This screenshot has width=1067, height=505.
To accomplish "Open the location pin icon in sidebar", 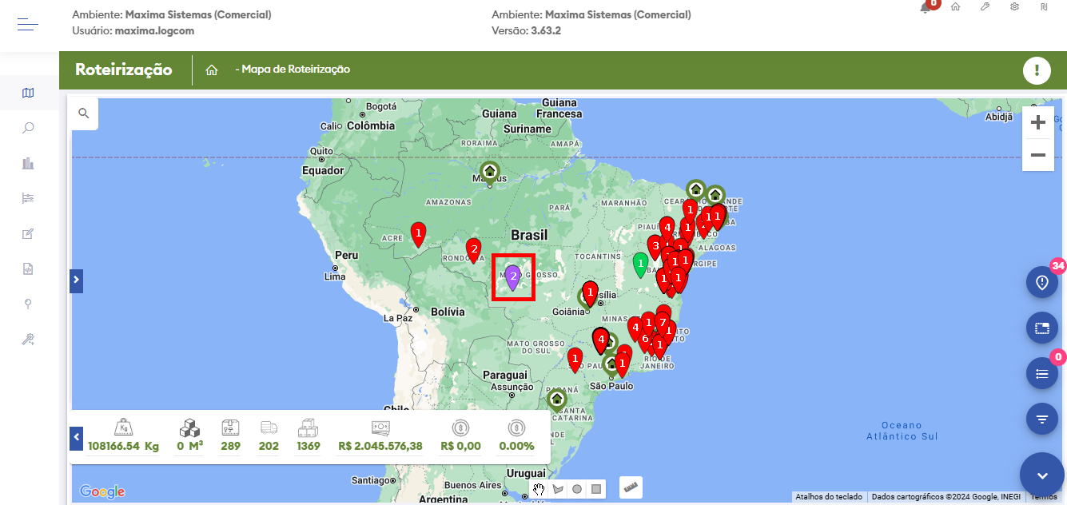I will click(28, 304).
